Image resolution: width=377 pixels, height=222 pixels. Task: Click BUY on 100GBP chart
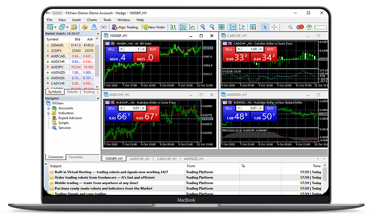tap(153, 49)
